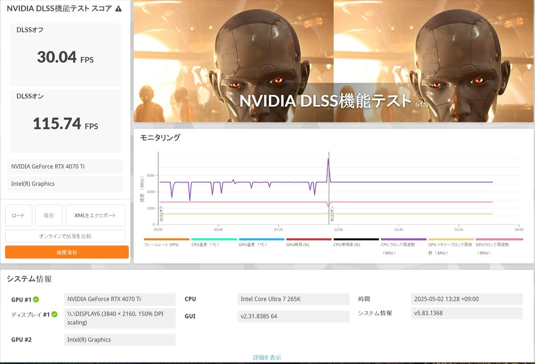The height and width of the screenshot is (364, 535).
Task: Toggle the フレームレート (FPS) orange legend
Action: (x=167, y=242)
